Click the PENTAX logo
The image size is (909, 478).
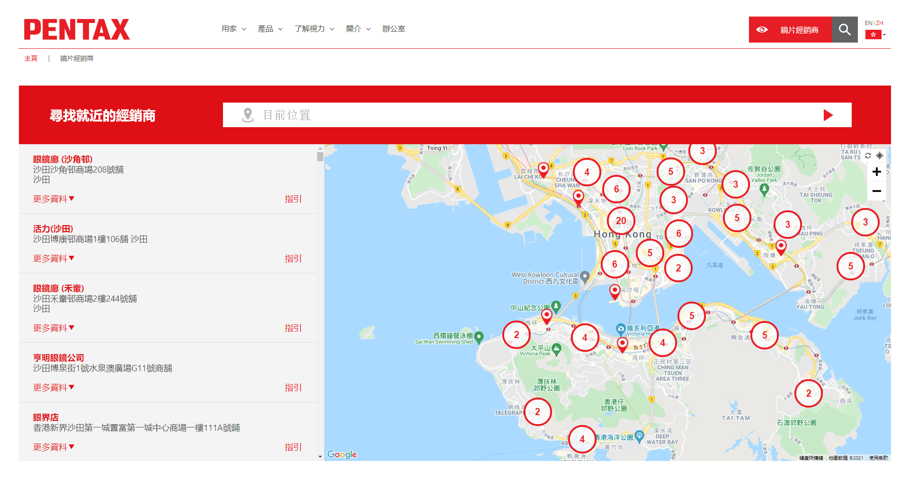77,29
